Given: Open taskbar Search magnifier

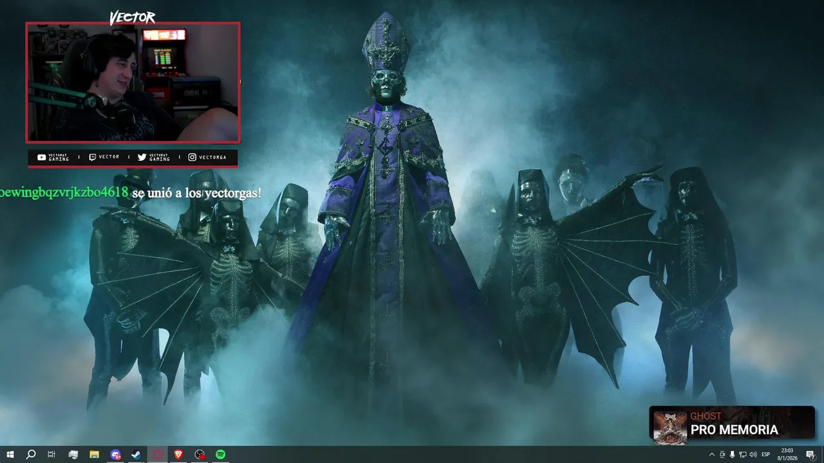Looking at the screenshot, I should click(x=30, y=455).
